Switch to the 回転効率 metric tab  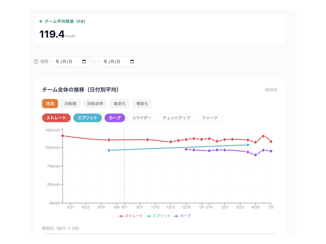click(95, 104)
